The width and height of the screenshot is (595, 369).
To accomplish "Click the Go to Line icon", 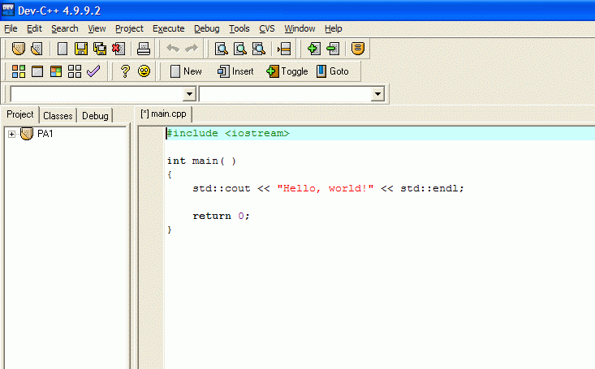I will click(x=284, y=49).
